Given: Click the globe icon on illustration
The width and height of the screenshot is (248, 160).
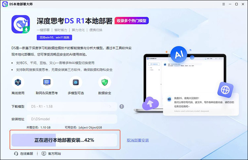Looking at the screenshot, I should point(225,90).
